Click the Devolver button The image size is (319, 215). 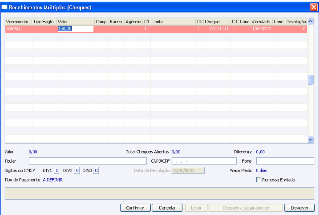[x=299, y=208]
